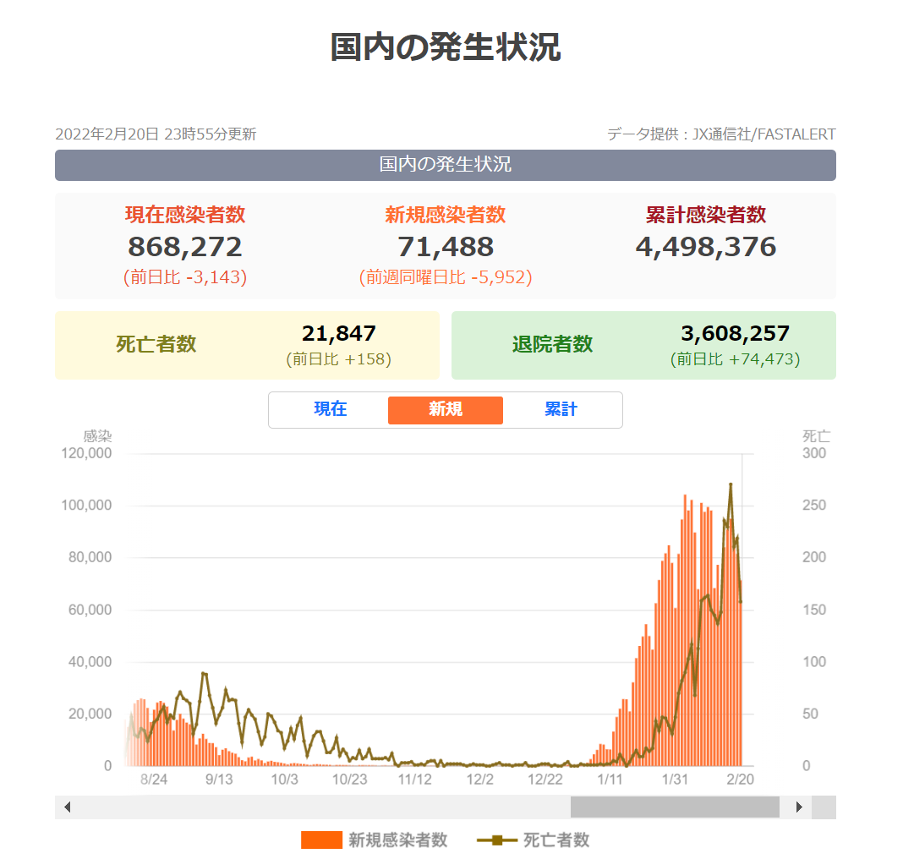Click the 国内の発生状況 gray header bar

[446, 165]
